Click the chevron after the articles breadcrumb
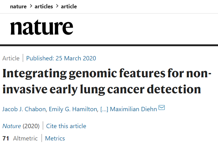The width and height of the screenshot is (218, 146). click(57, 6)
